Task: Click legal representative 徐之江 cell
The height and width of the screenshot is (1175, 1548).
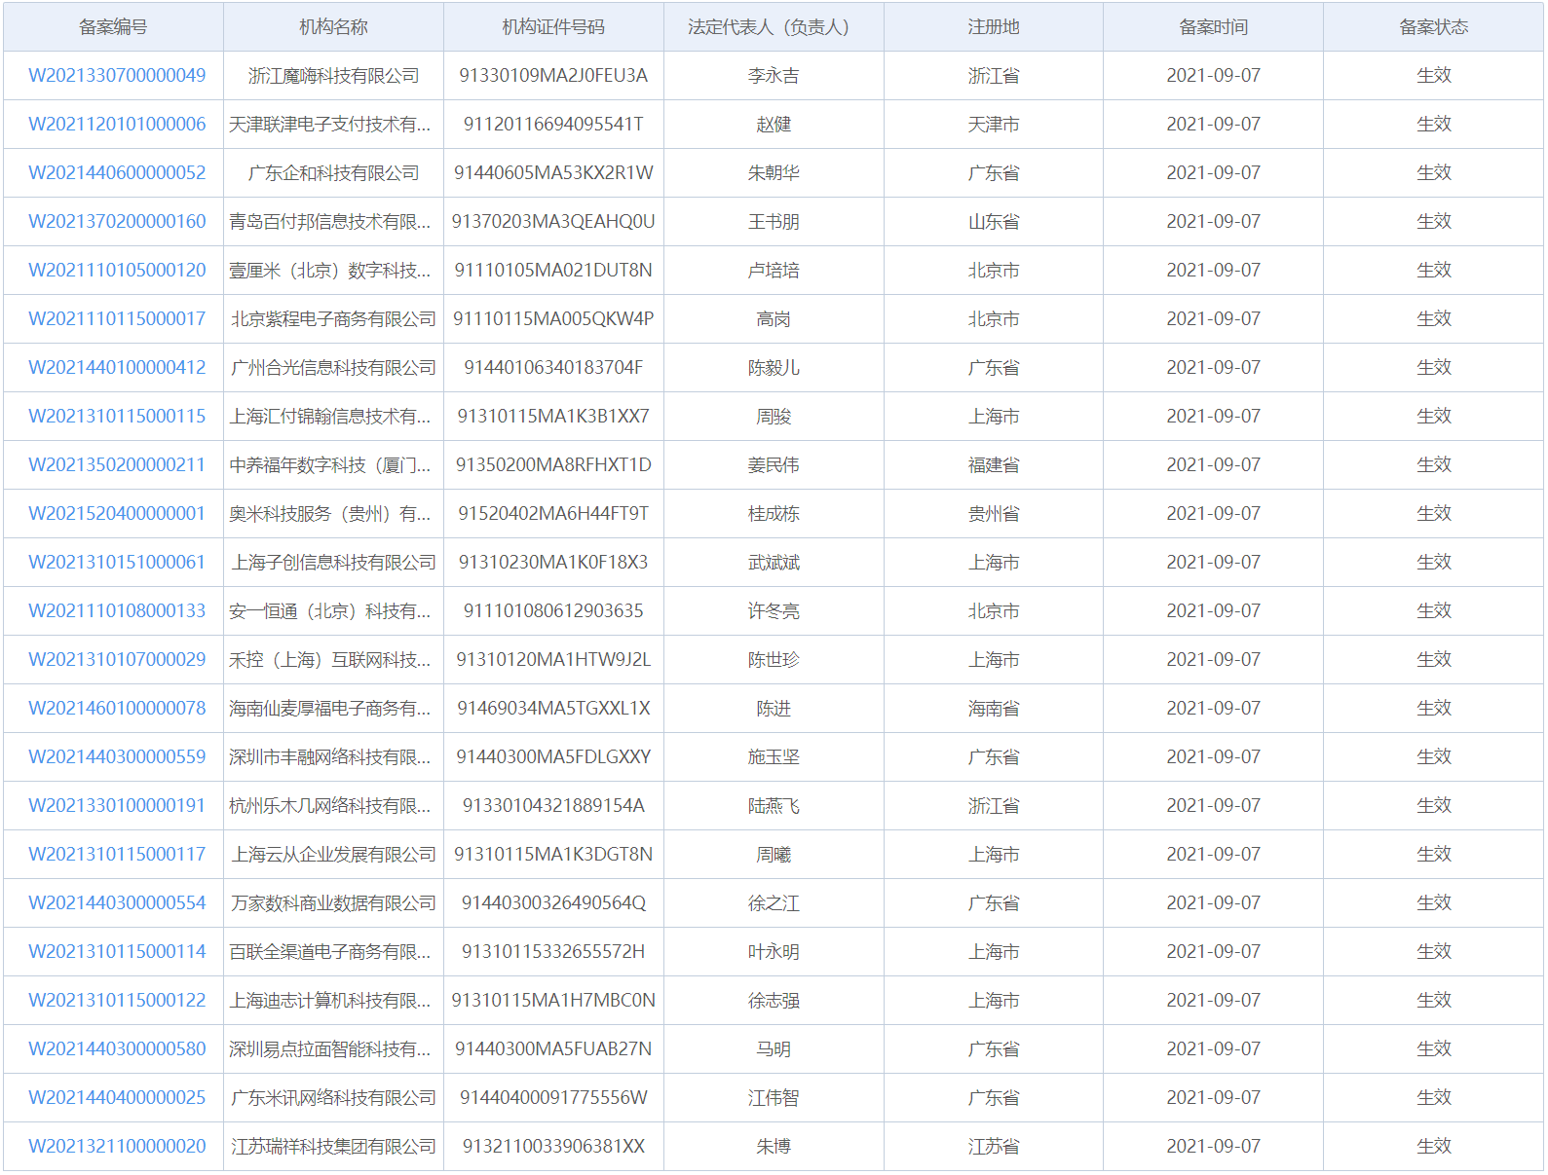Action: point(774,903)
